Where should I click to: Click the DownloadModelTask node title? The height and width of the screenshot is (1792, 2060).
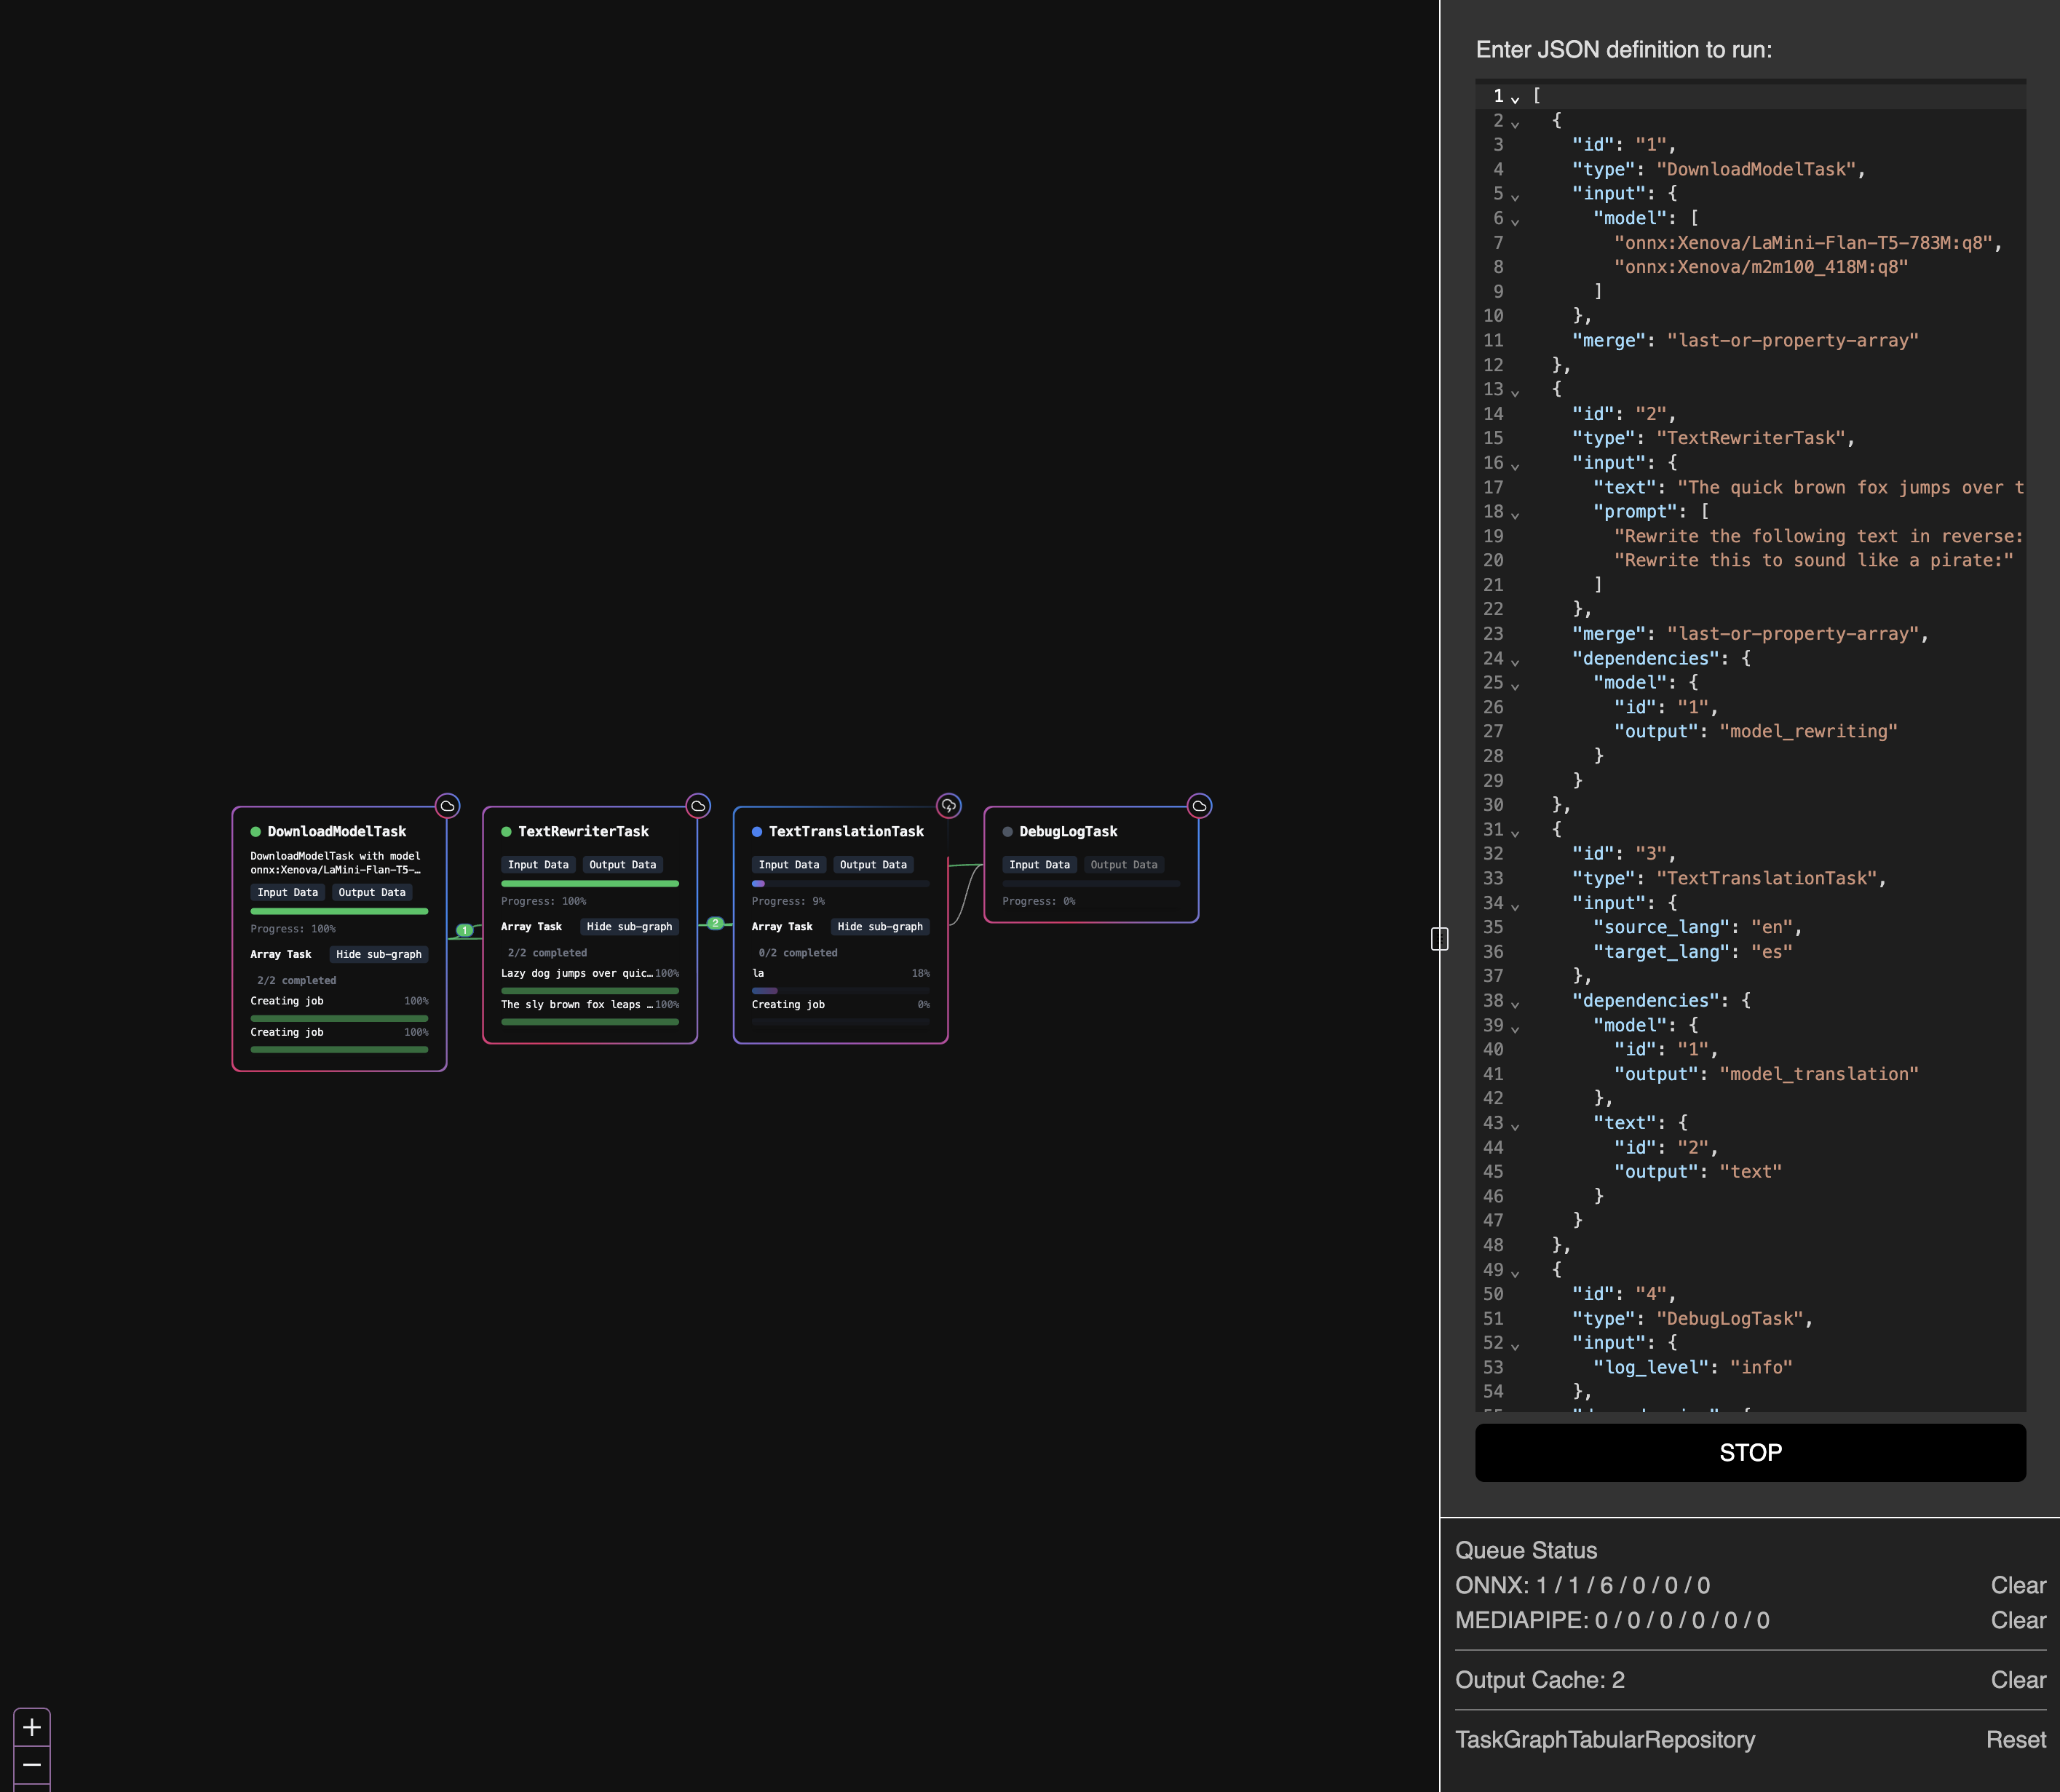[x=337, y=832]
